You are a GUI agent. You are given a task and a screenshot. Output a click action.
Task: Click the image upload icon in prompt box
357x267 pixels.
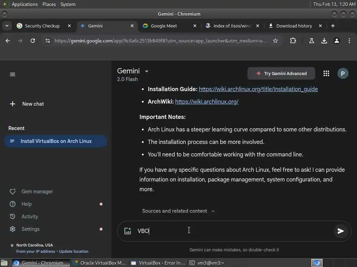click(x=128, y=231)
